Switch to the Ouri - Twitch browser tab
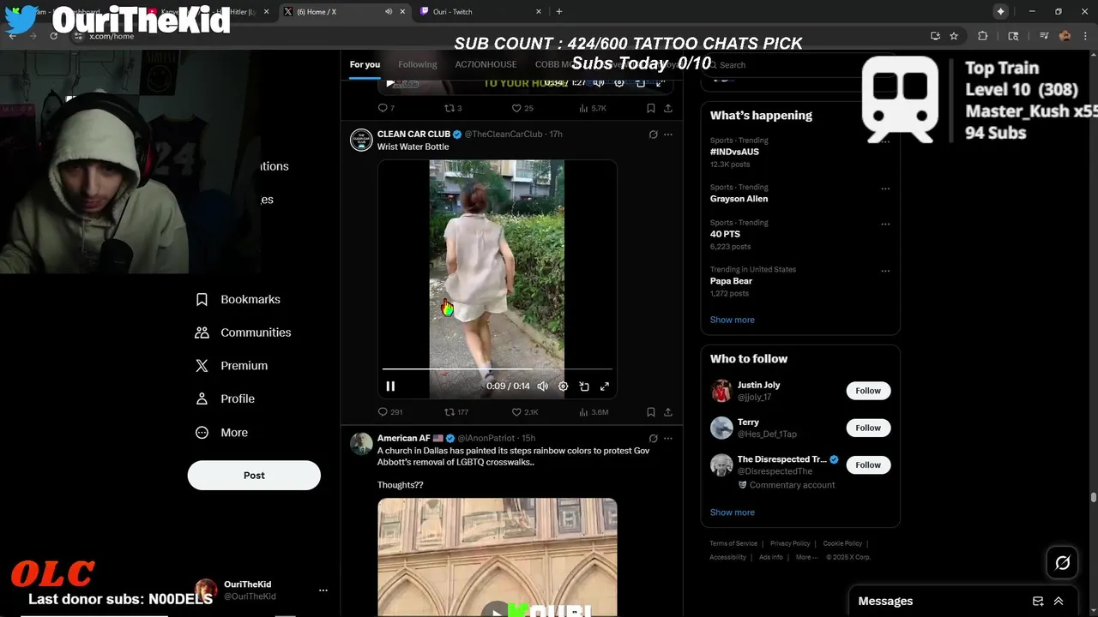Image resolution: width=1098 pixels, height=617 pixels. click(481, 12)
